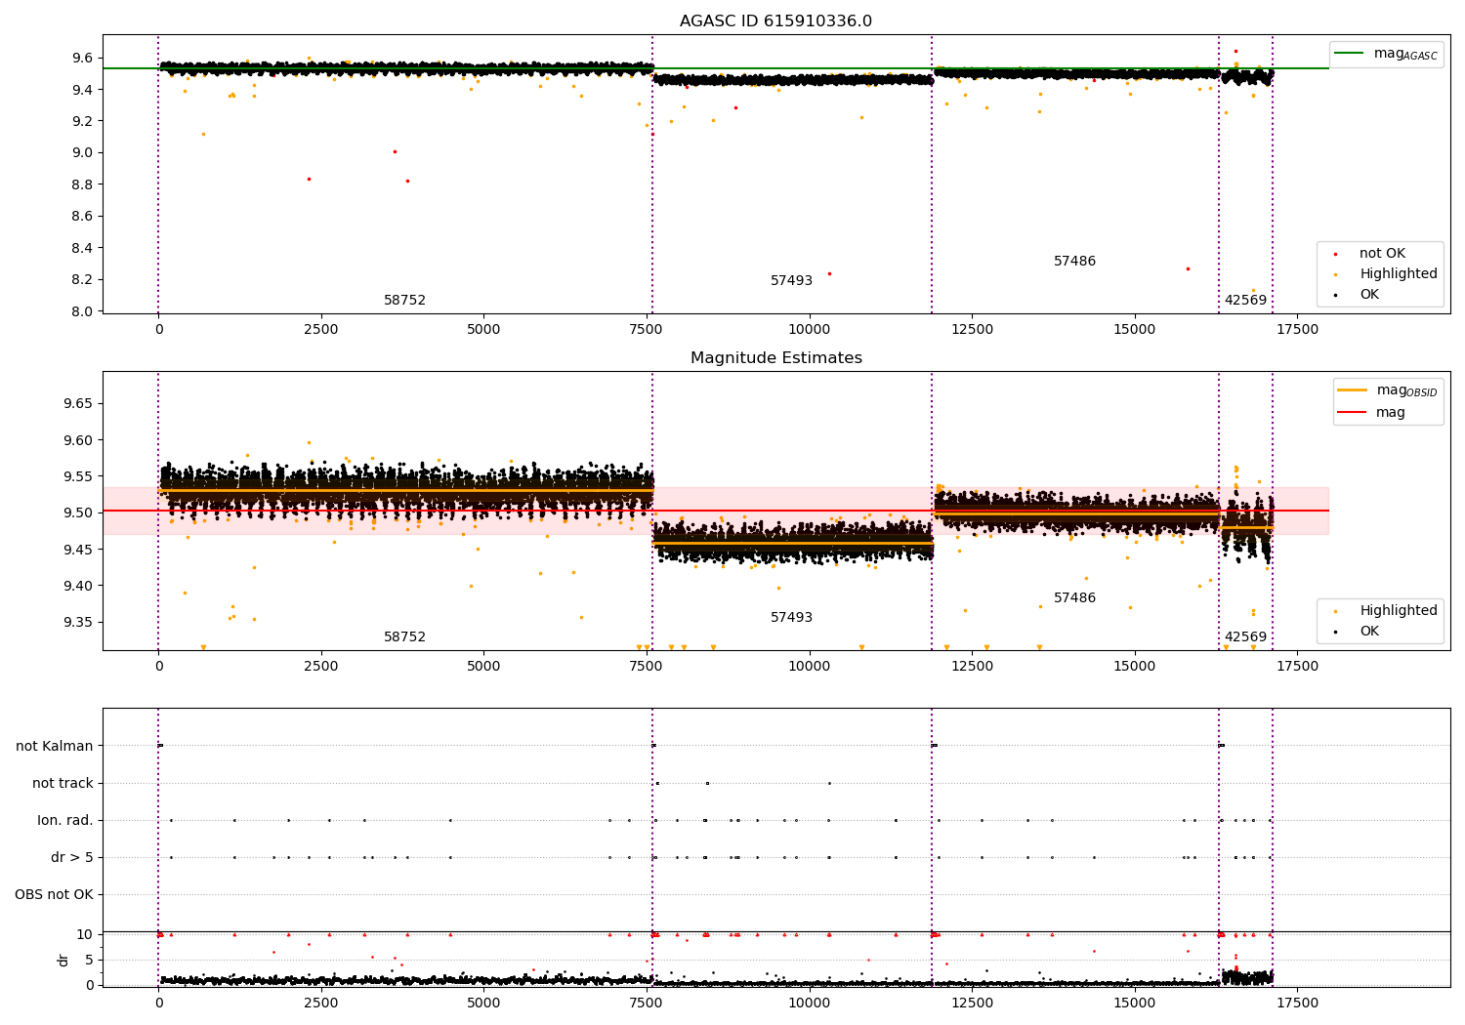Click the plot title "AGASC ID 615910336.0"

click(x=775, y=21)
